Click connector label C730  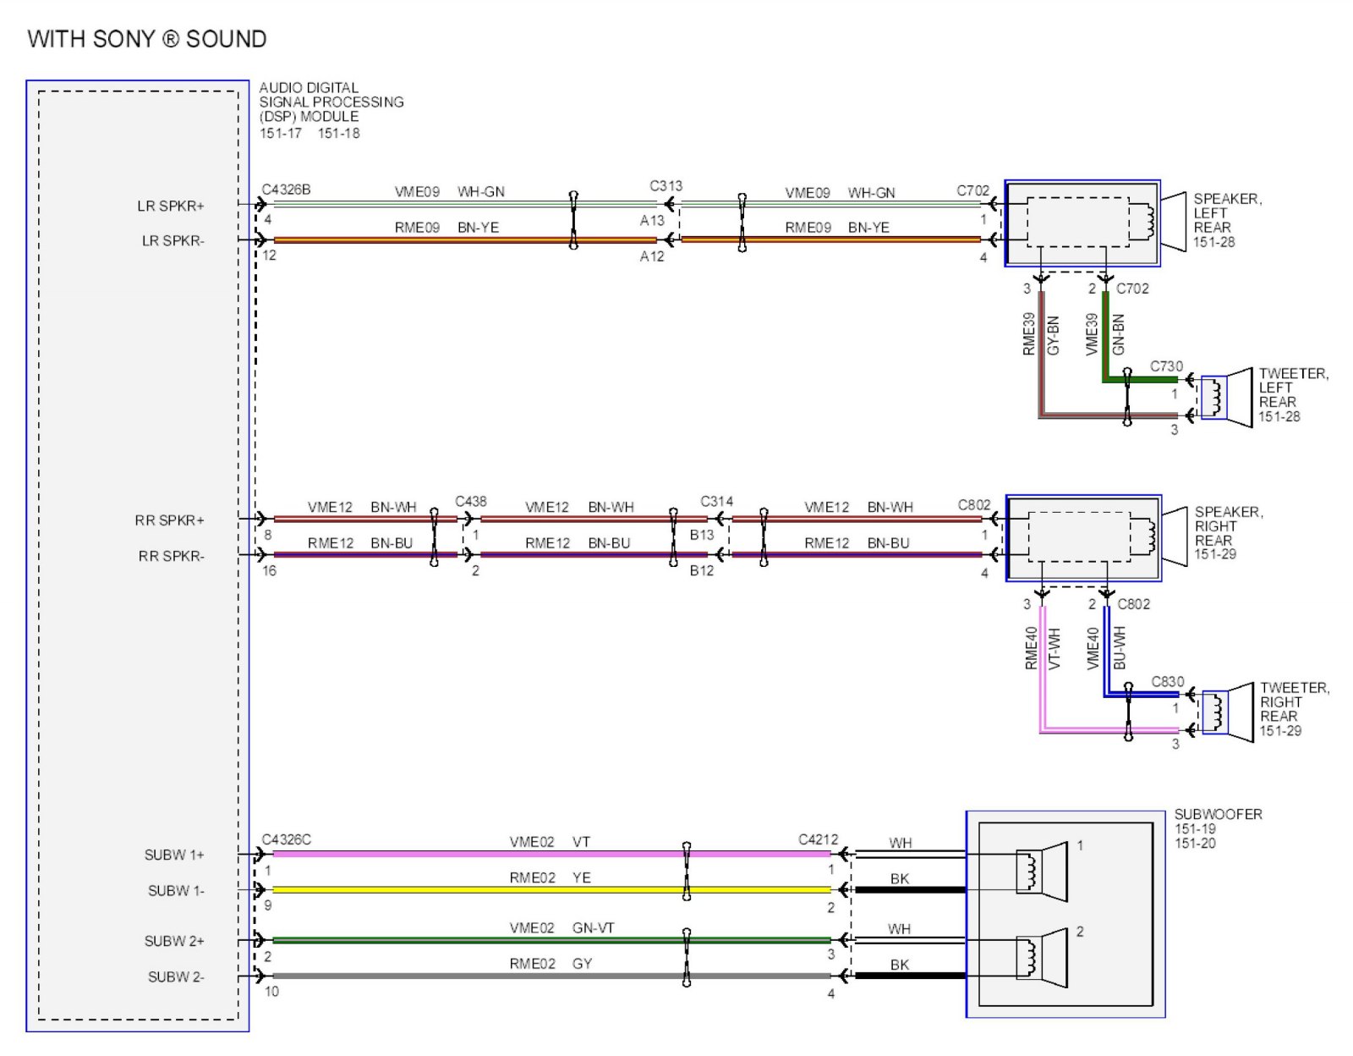click(x=1167, y=366)
